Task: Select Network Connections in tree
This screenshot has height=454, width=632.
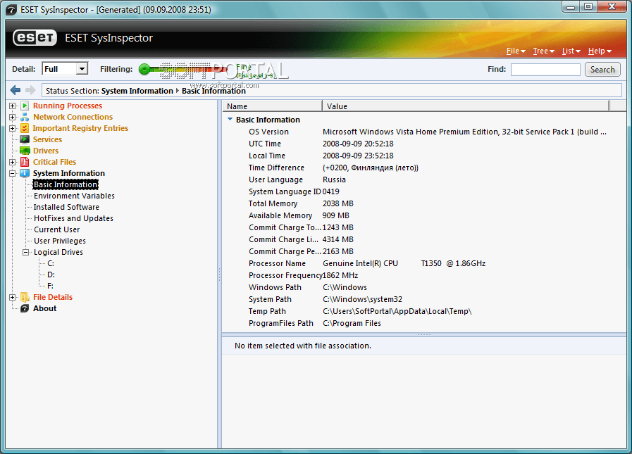Action: (73, 117)
